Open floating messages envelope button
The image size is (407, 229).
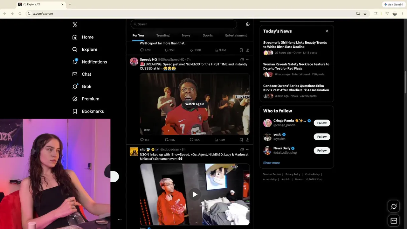click(394, 221)
